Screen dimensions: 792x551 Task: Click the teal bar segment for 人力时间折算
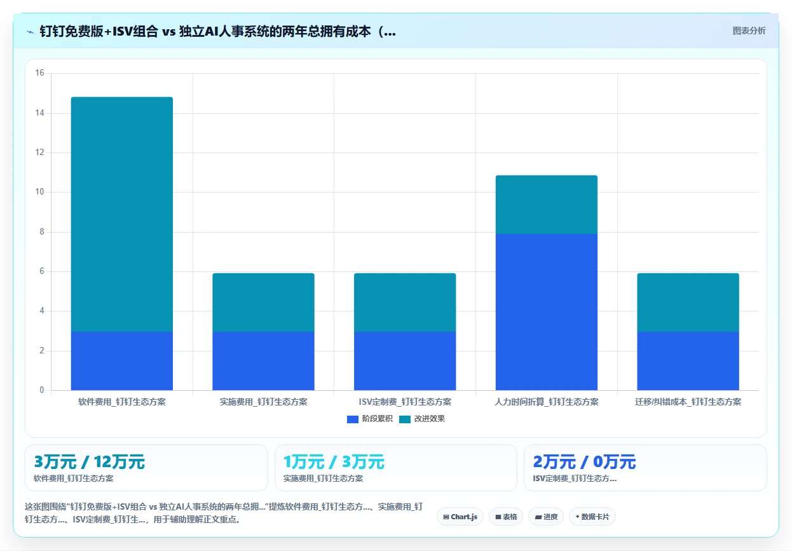(547, 205)
